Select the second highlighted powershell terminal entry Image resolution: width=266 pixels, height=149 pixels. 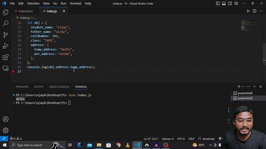click(x=248, y=98)
